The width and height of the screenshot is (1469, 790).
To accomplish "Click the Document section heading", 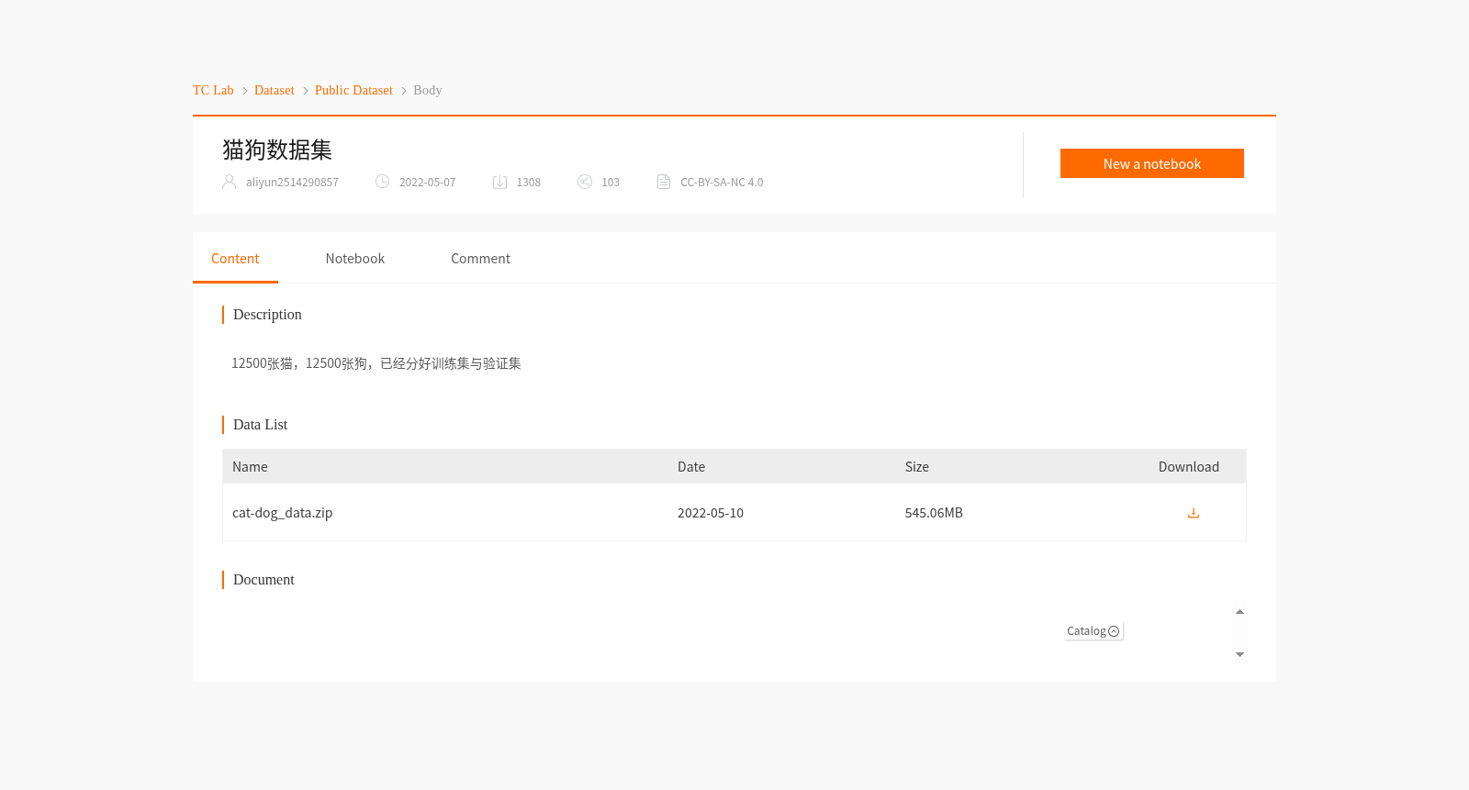I will [264, 580].
